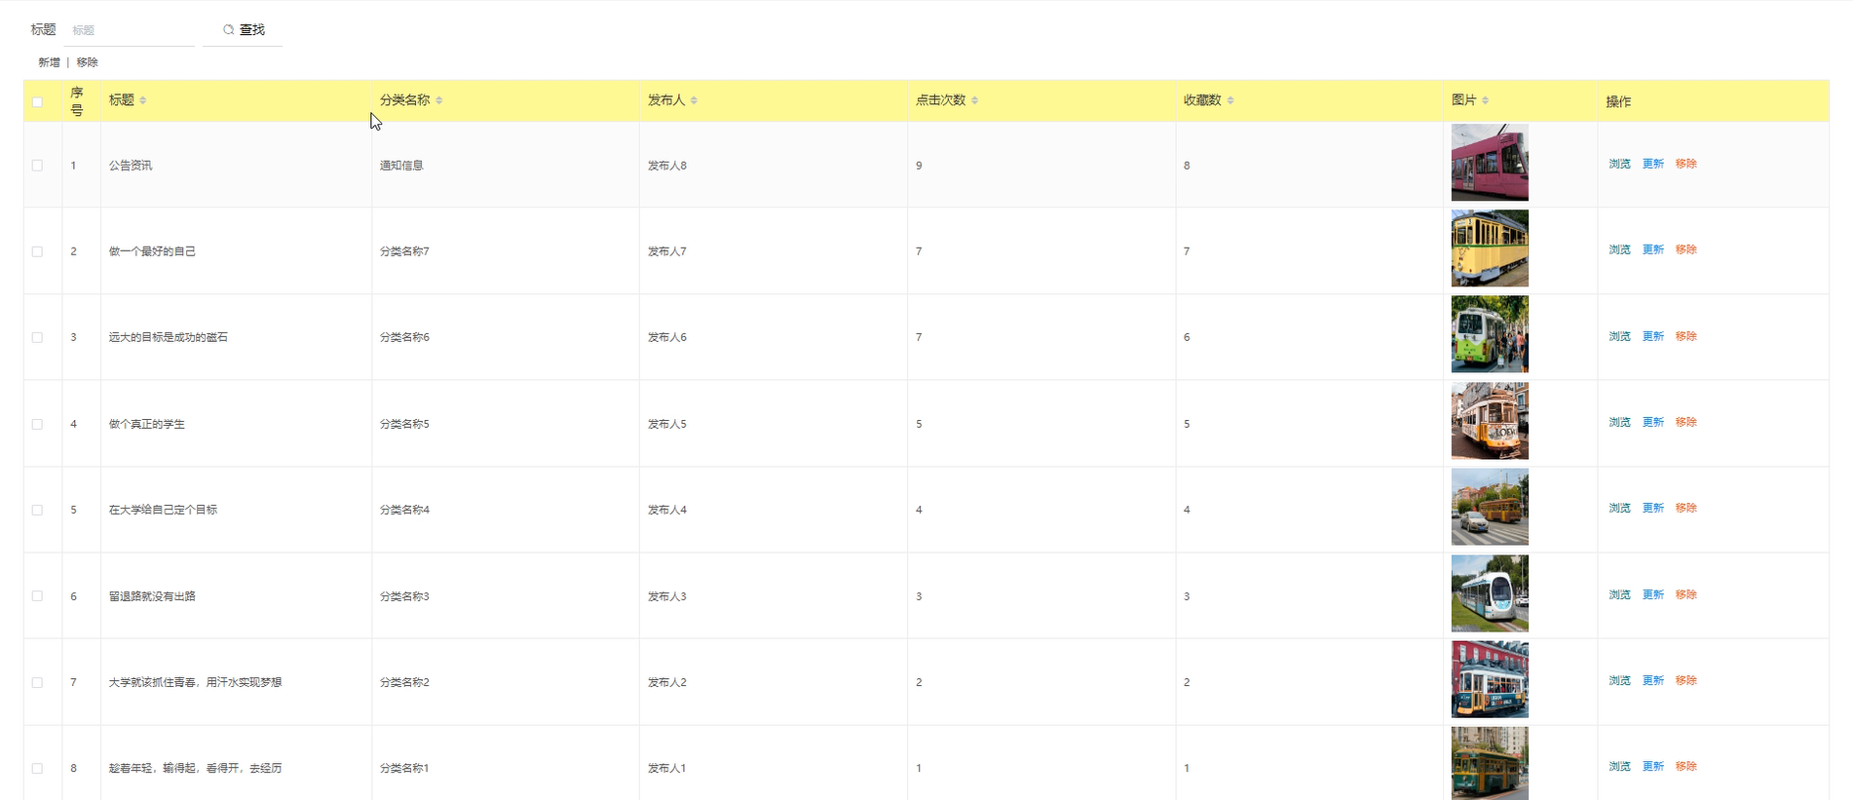Click 浏览 for the 公告资讯 row
The image size is (1853, 800).
tap(1619, 164)
